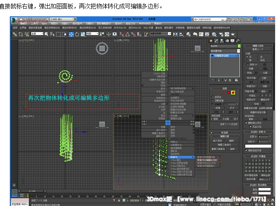
Task: Toggle the Angle Snap icon
Action: (x=127, y=34)
